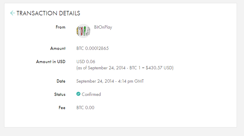Select the BTC 0.00012865 amount value
Screen dimensions: 244x136
point(92,48)
